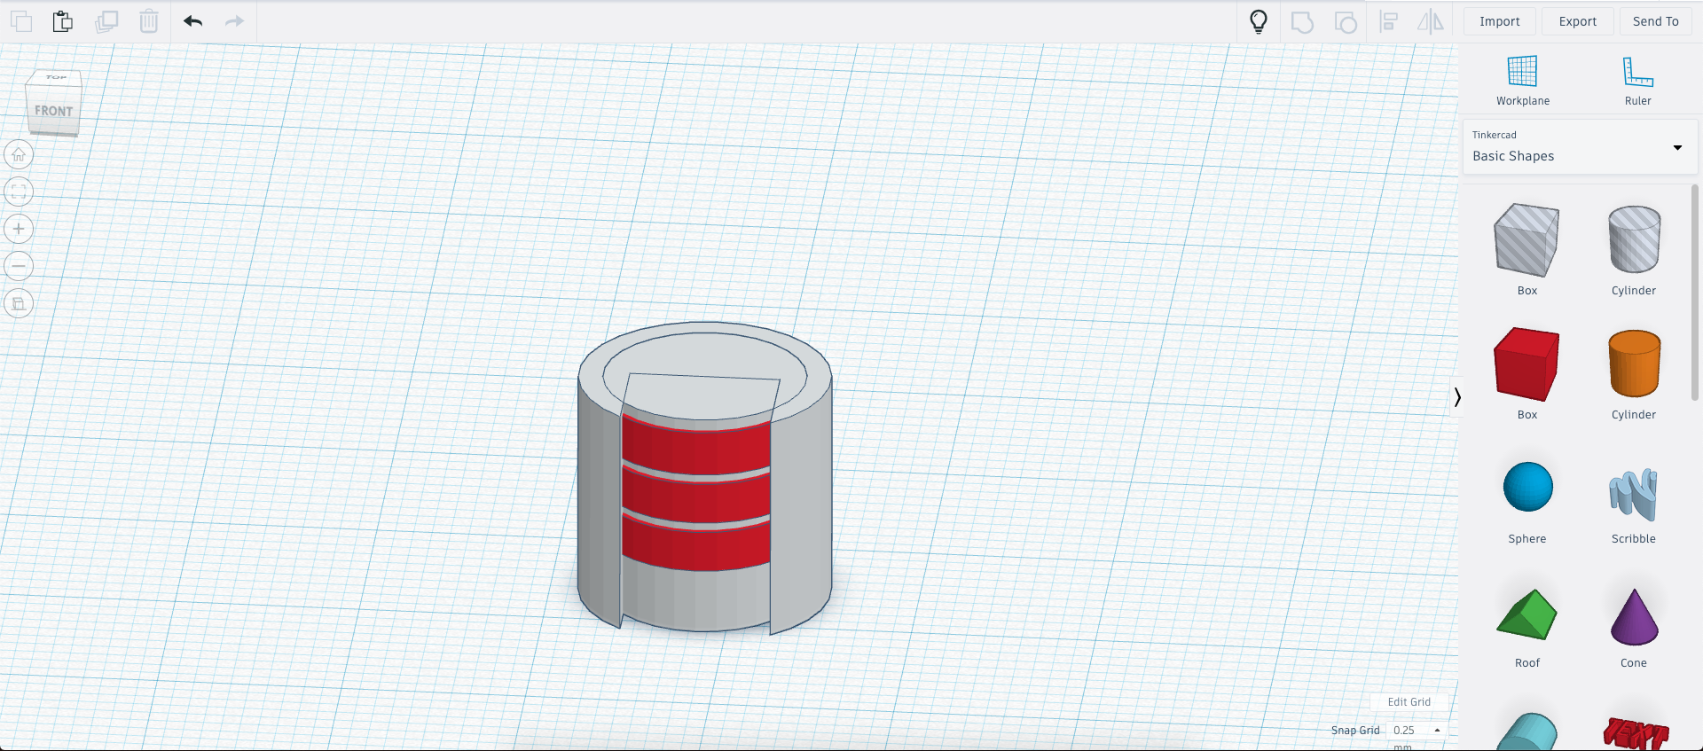1703x751 pixels.
Task: Open the Export menu
Action: point(1577,21)
